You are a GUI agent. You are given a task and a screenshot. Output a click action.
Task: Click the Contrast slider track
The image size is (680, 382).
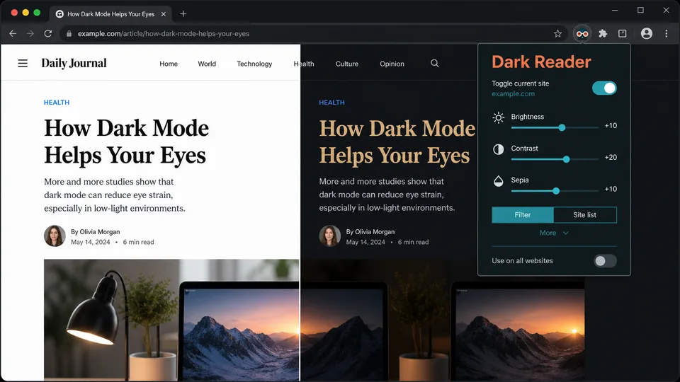(x=555, y=159)
